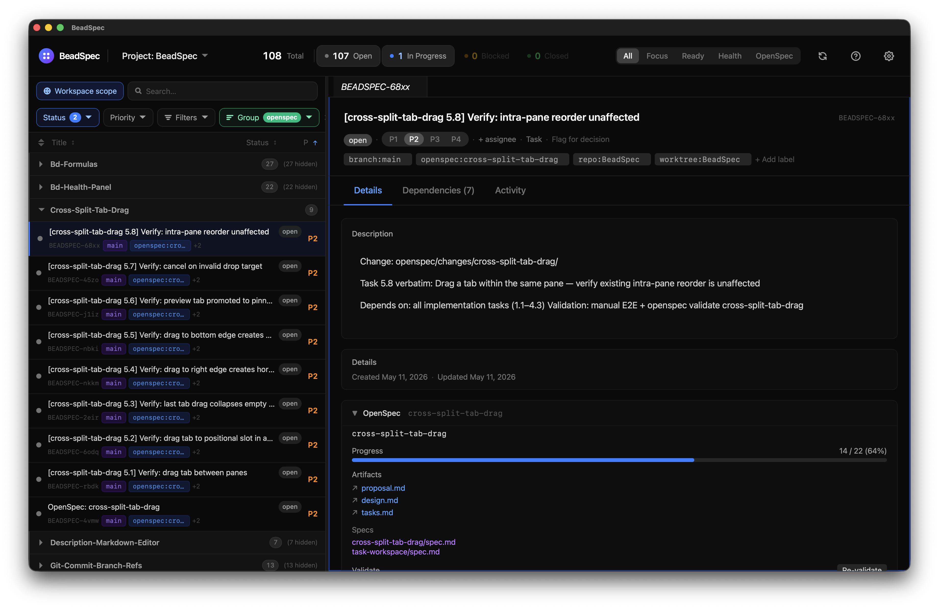Open the Group openspec dropdown
The width and height of the screenshot is (939, 609).
click(269, 117)
